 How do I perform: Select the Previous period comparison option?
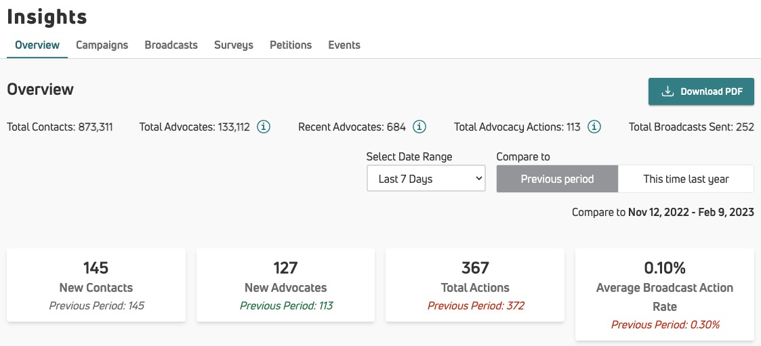[557, 179]
